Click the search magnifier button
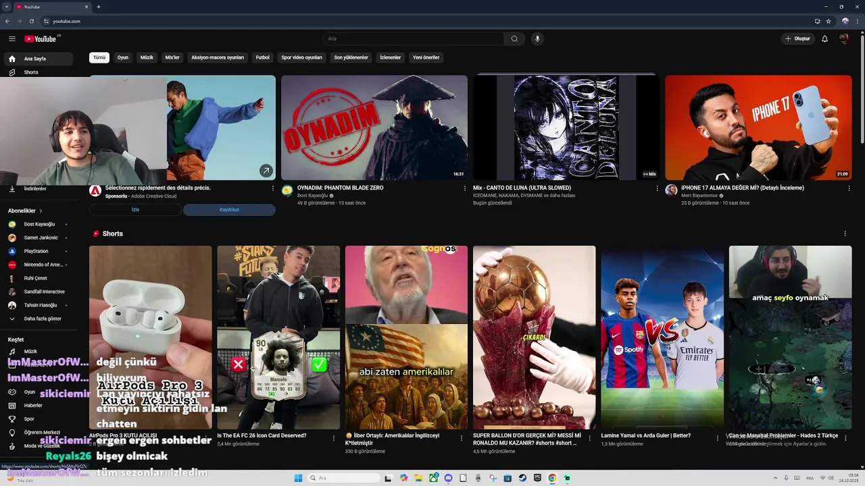The height and width of the screenshot is (486, 865). click(514, 38)
